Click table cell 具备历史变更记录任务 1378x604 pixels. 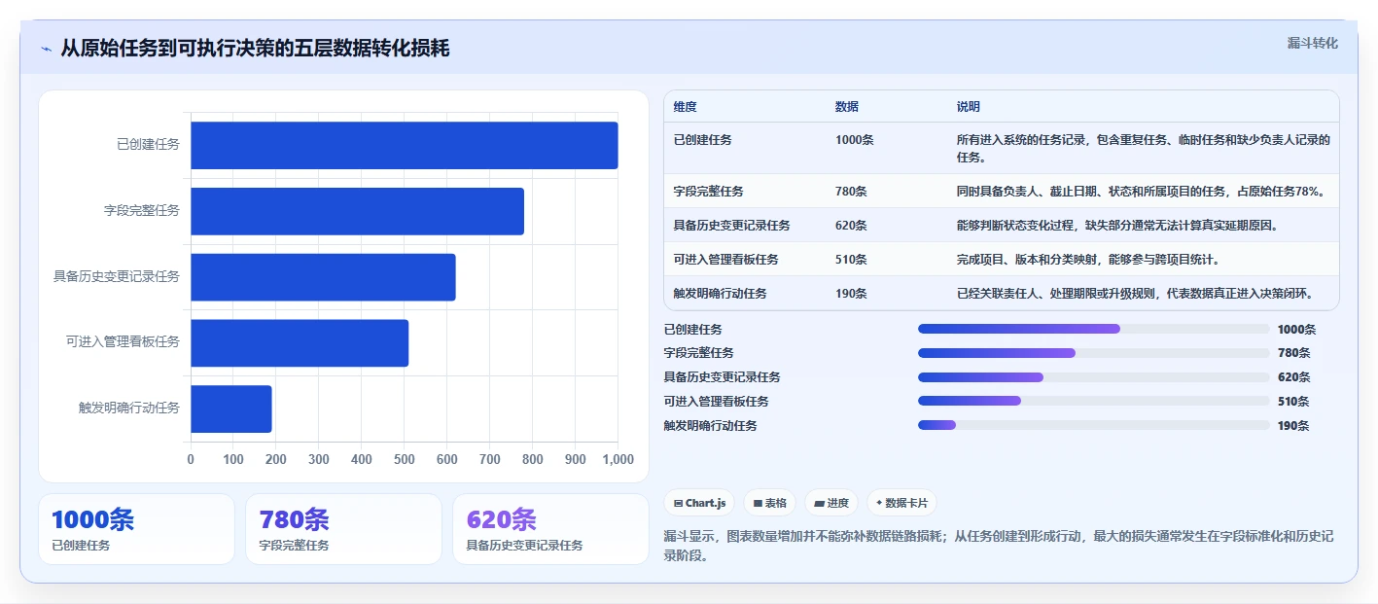[732, 226]
